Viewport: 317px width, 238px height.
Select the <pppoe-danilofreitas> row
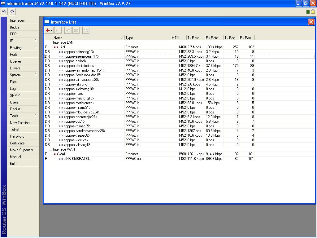tap(180, 66)
